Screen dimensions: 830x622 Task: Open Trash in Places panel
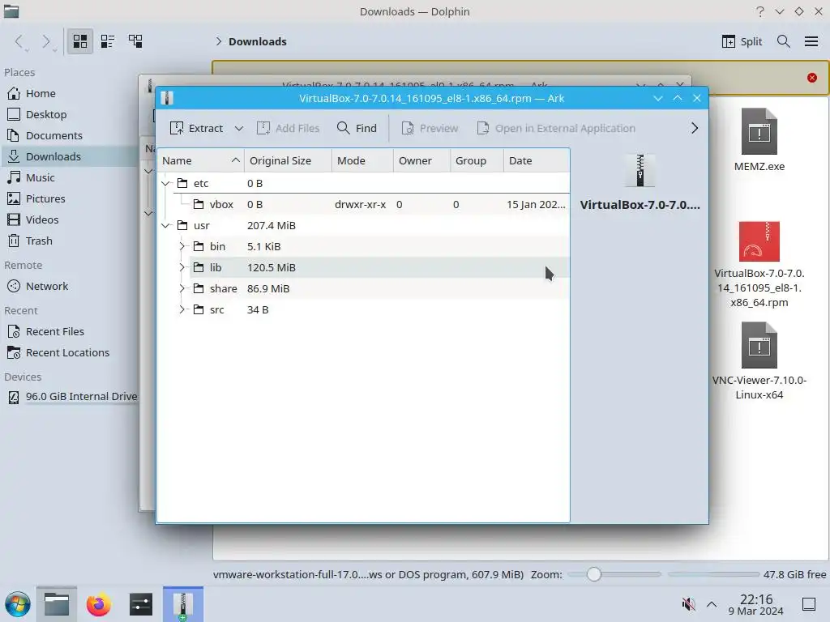[x=69, y=241]
